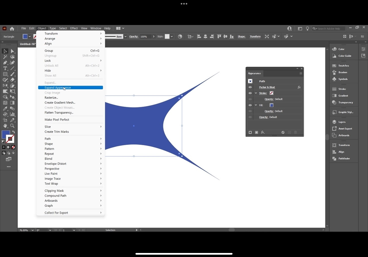The image size is (368, 257).
Task: Click Swap Fill and Stroke arrow
Action: point(13,132)
